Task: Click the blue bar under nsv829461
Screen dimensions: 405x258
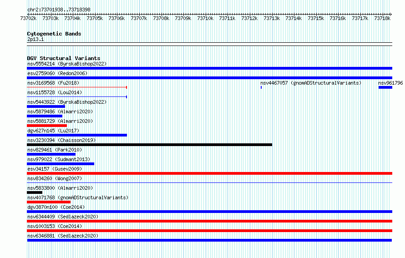Action: click(51, 154)
